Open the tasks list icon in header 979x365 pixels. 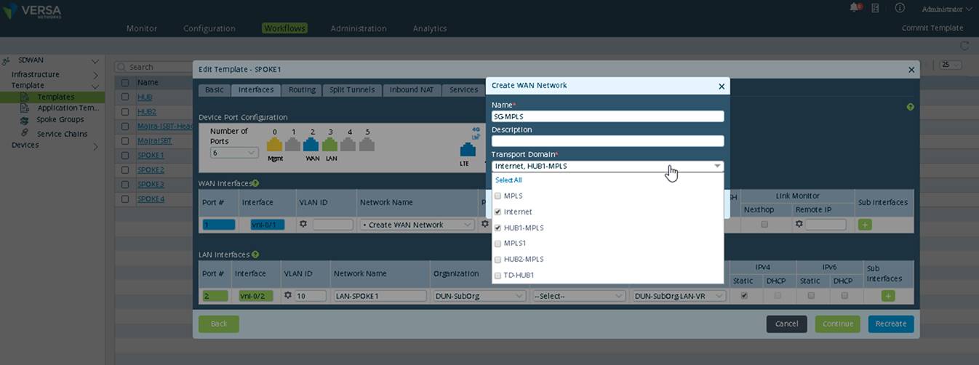pos(876,7)
